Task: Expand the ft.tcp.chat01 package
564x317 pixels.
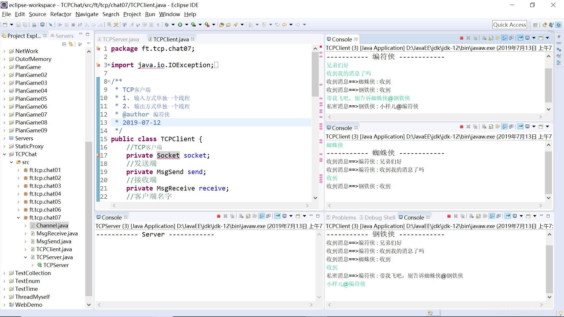Action: (x=19, y=170)
